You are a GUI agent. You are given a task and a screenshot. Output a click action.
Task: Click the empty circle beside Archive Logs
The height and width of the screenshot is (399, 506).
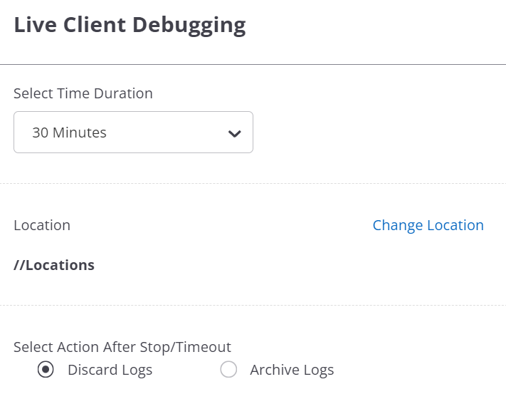228,370
